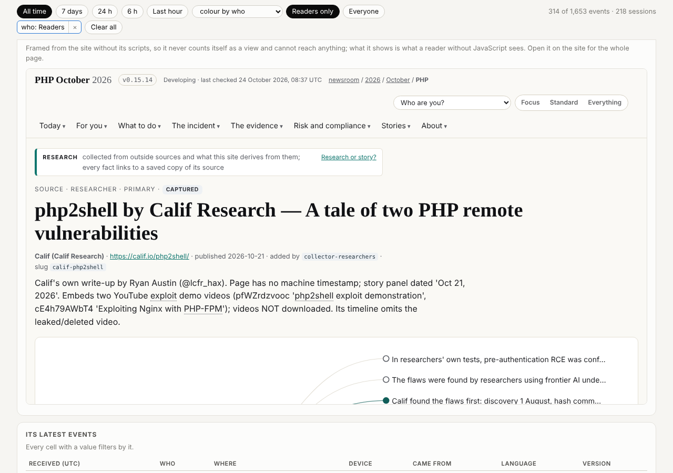Viewport: 673px width, 473px height.
Task: Go to the October breadcrumb link
Action: 398,80
